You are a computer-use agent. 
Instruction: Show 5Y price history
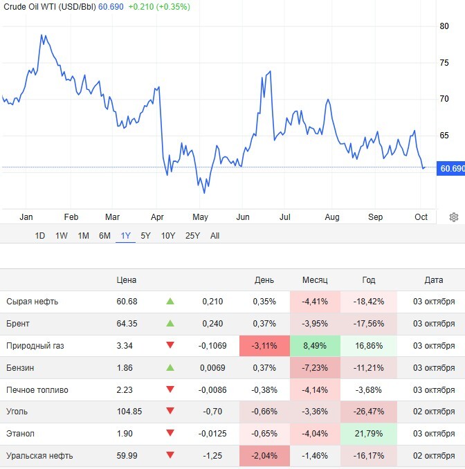coord(145,236)
